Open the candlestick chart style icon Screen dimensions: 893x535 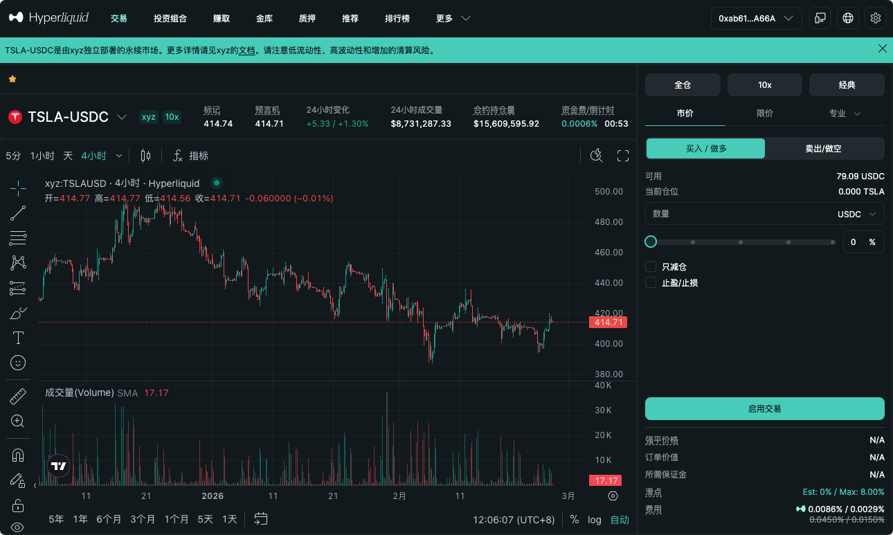coord(145,156)
